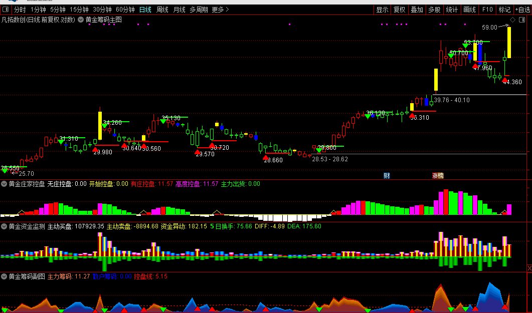Click the red buy arrow at 36.310
This screenshot has width=532, height=313.
coord(412,115)
